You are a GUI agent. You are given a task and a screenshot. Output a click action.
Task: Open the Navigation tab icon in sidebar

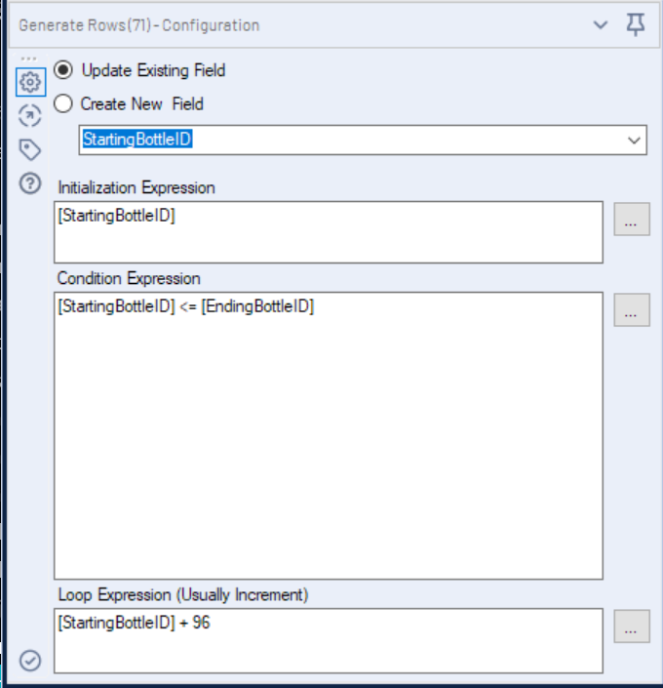[x=30, y=116]
